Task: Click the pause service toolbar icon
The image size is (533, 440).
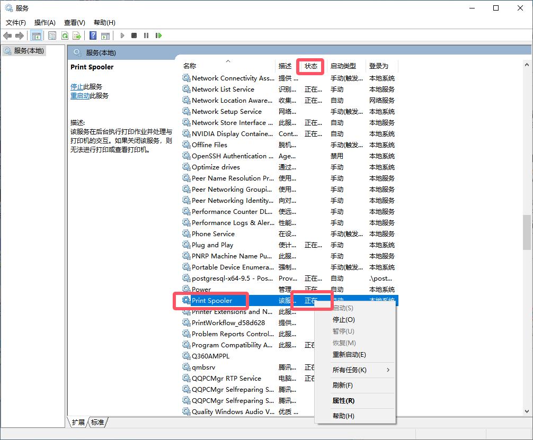Action: 146,35
